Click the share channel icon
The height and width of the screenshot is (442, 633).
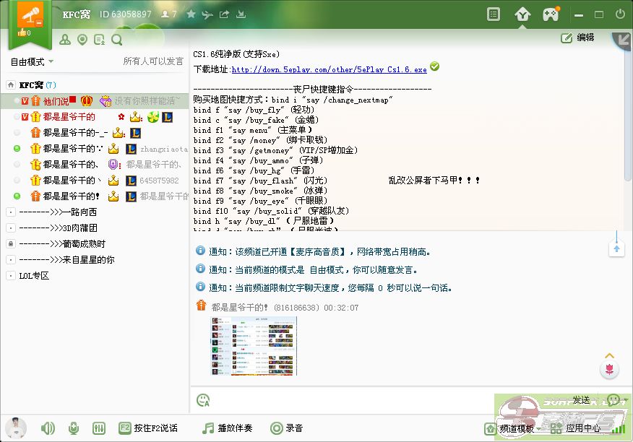point(224,14)
